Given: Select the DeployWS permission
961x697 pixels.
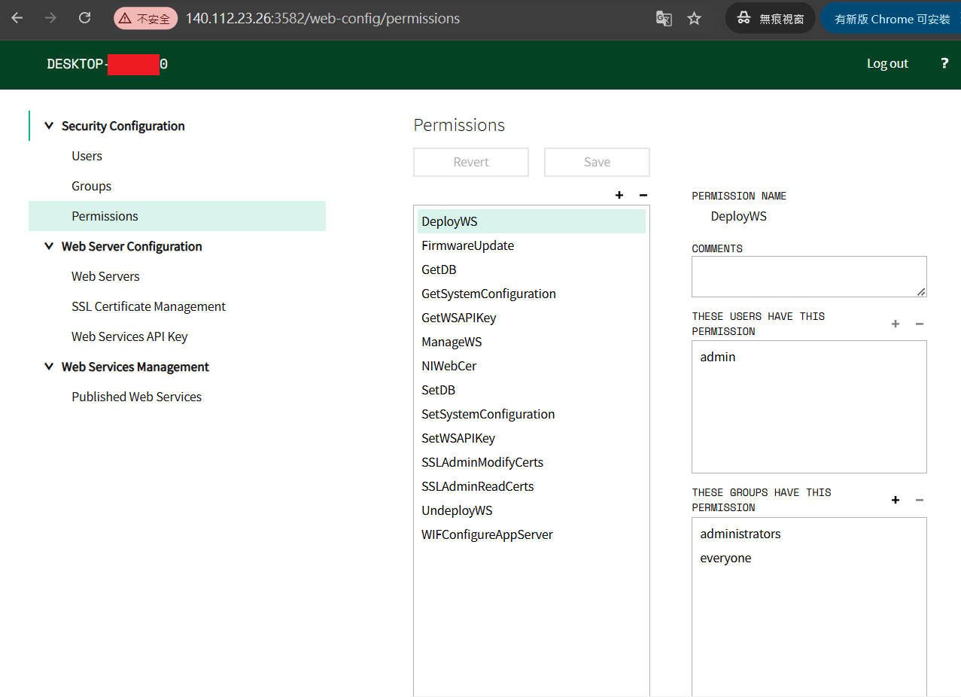Looking at the screenshot, I should coord(531,221).
